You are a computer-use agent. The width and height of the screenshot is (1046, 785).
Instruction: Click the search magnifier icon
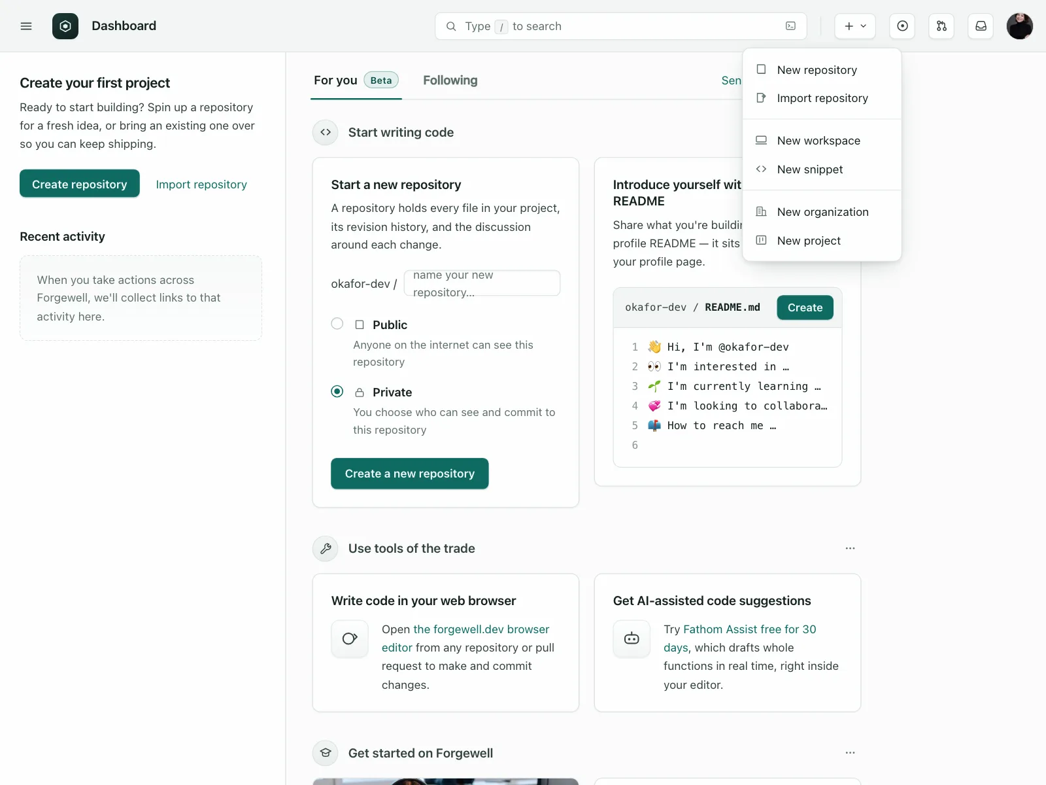pyautogui.click(x=451, y=26)
